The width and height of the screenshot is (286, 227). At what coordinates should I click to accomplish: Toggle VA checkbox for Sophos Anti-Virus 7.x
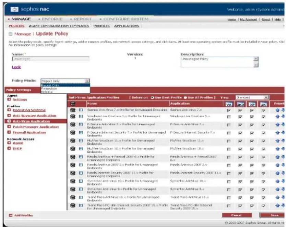point(228,110)
